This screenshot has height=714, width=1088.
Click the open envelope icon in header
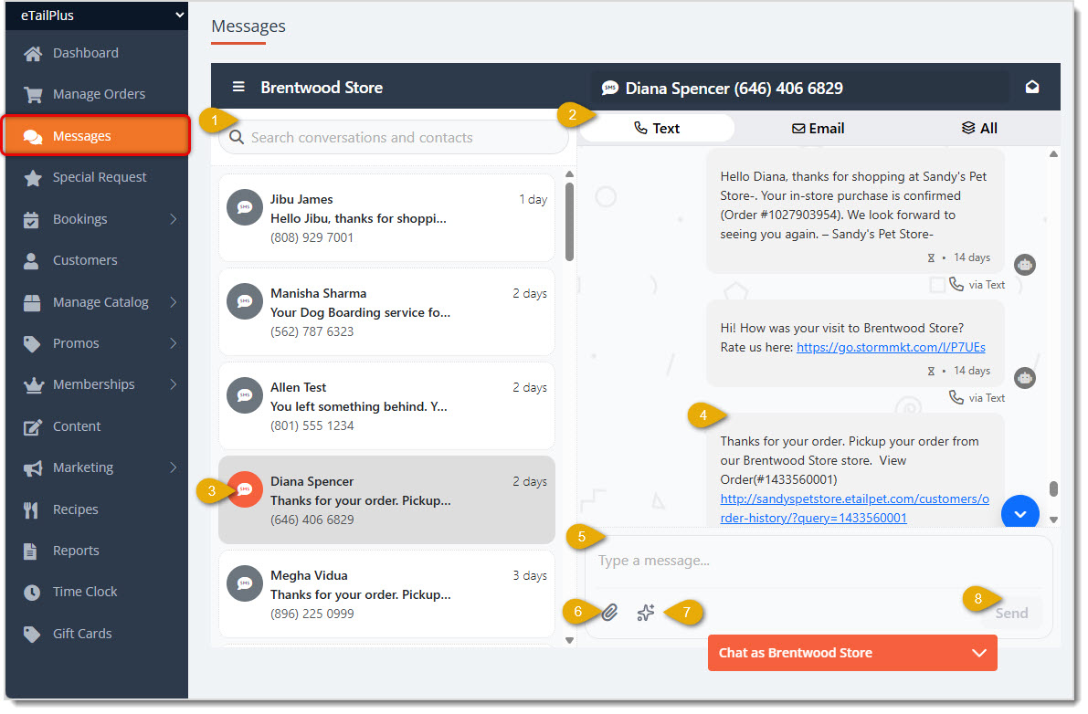(x=1031, y=87)
